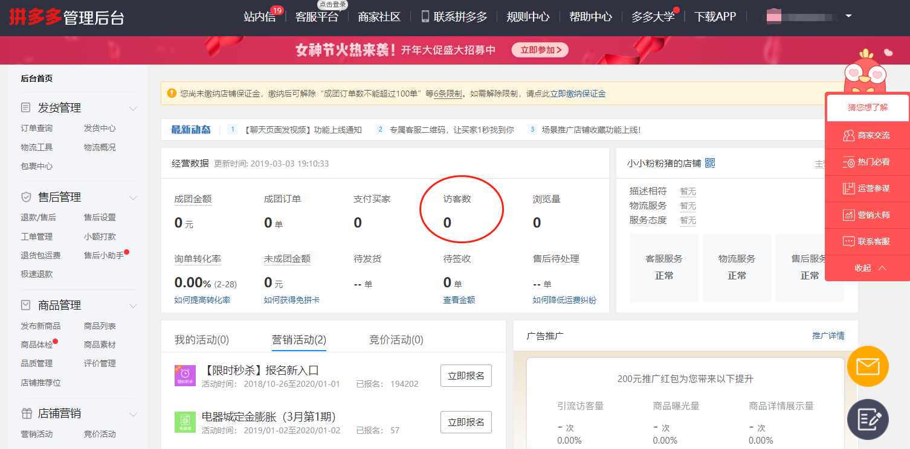Click the 询单转化率 metric label
Image resolution: width=910 pixels, height=449 pixels.
point(198,259)
